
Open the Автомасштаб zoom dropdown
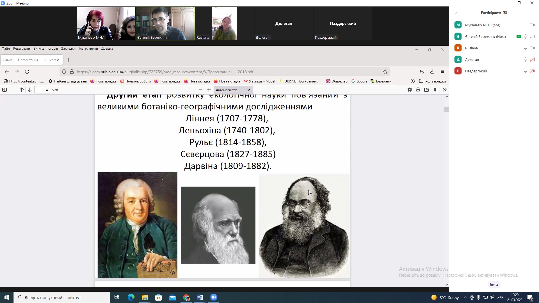coord(233,90)
